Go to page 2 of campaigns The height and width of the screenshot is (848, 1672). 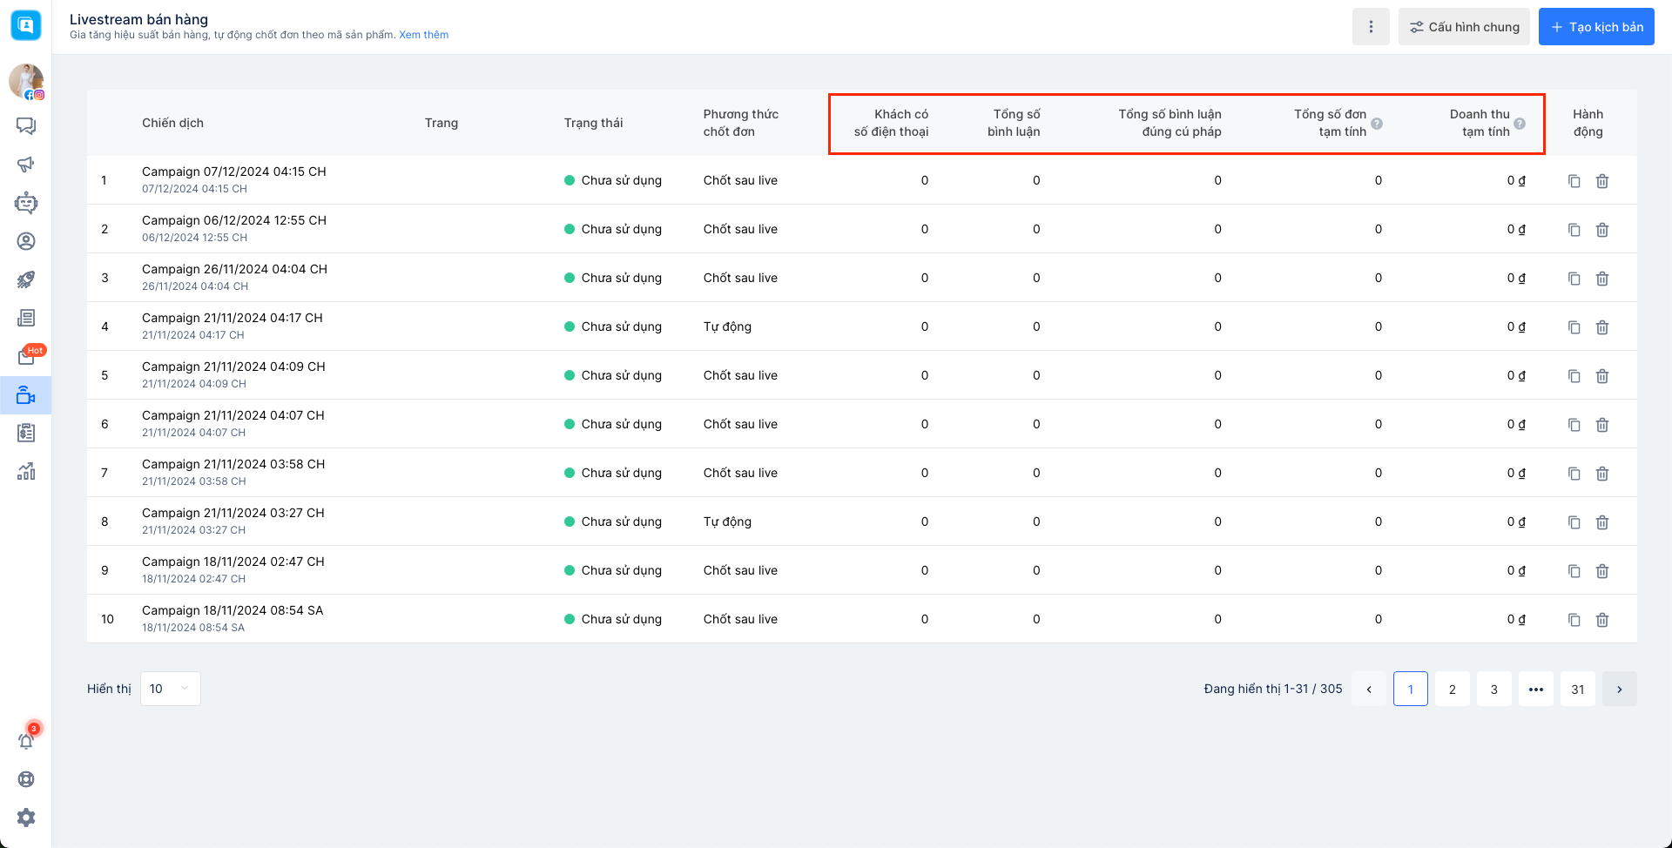1452,689
